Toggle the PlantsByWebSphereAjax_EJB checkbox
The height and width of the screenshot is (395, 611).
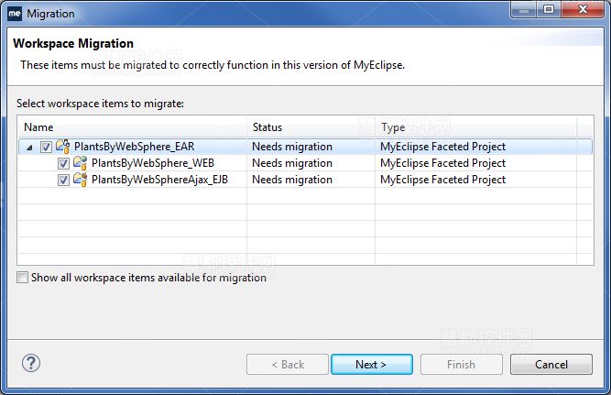coord(63,180)
